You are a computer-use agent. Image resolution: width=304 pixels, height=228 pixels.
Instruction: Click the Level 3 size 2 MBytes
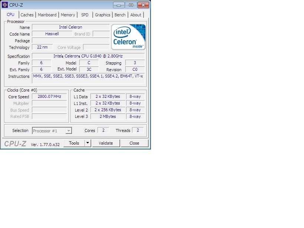108,116
